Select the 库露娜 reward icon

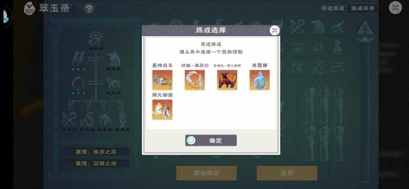click(259, 80)
